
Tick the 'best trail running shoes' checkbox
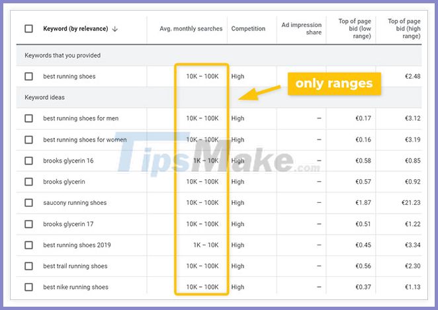click(x=28, y=266)
